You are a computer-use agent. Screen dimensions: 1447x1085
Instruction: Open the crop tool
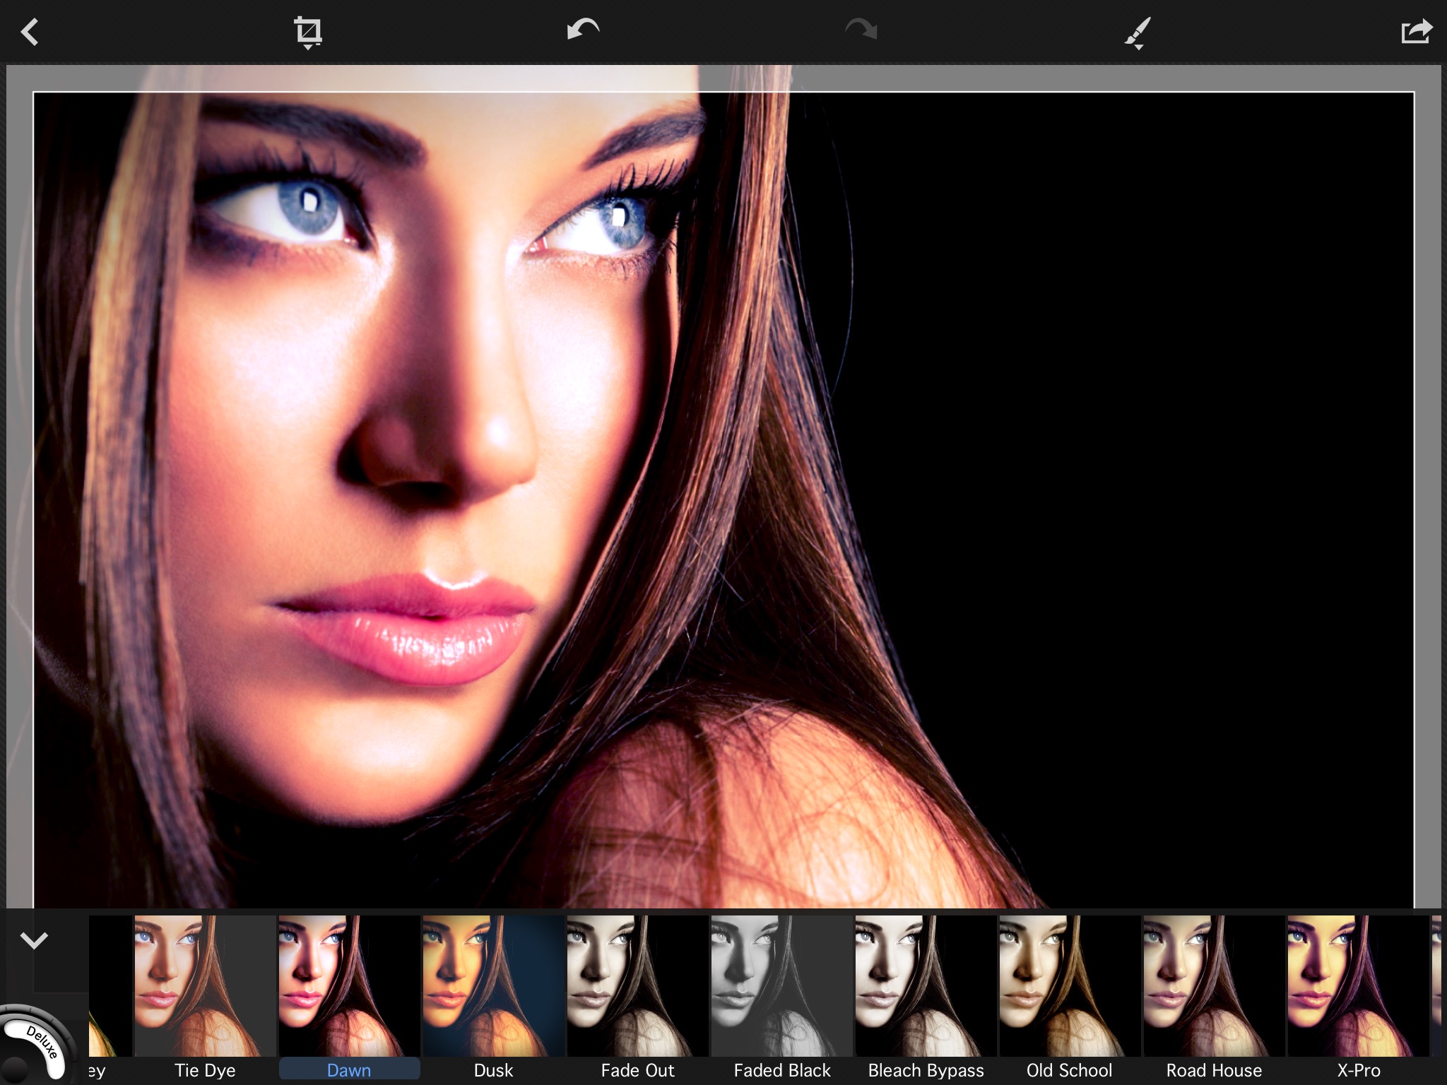308,32
